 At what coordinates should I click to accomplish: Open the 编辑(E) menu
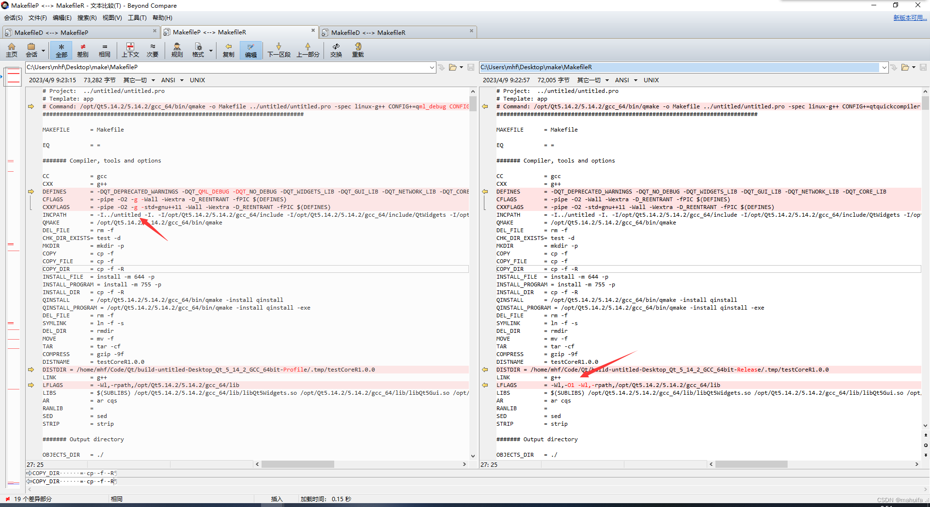coord(62,18)
